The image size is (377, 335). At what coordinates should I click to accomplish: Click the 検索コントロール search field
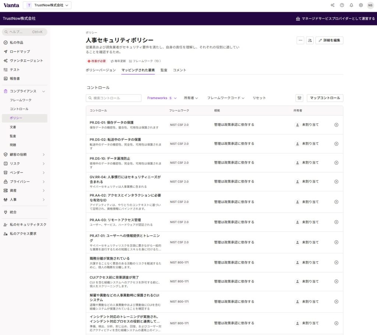coord(113,98)
